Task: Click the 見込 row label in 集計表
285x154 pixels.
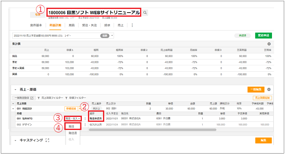Action: pos(15,56)
